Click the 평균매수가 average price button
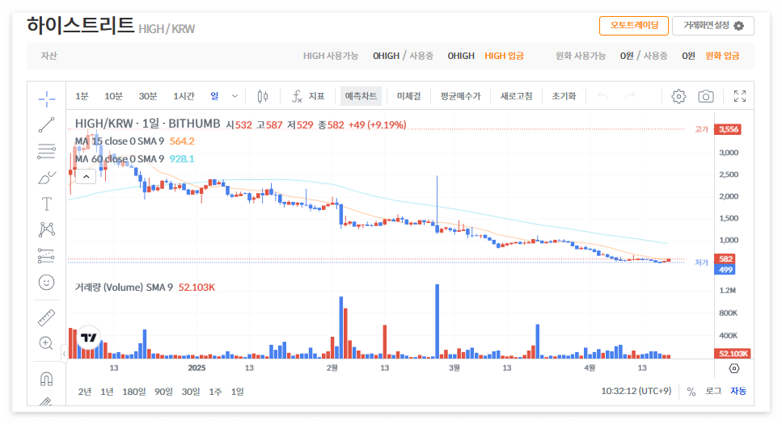This screenshot has height=424, width=782. click(460, 96)
